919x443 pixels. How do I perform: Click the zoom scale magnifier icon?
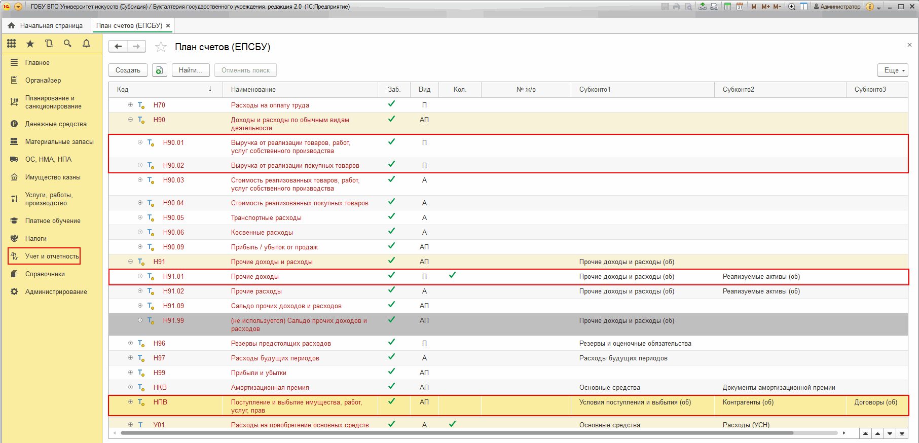(x=792, y=7)
